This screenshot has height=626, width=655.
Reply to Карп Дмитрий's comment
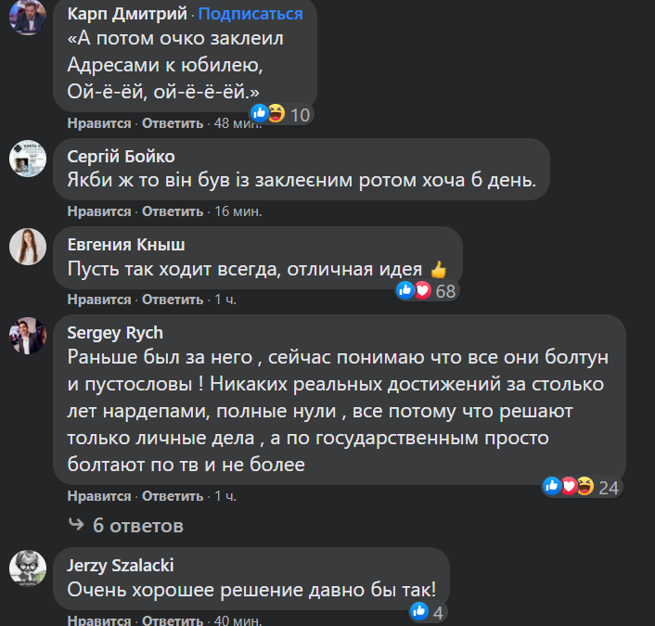click(173, 123)
